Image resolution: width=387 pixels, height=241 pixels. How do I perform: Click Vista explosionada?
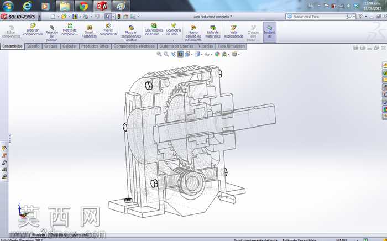point(234,32)
